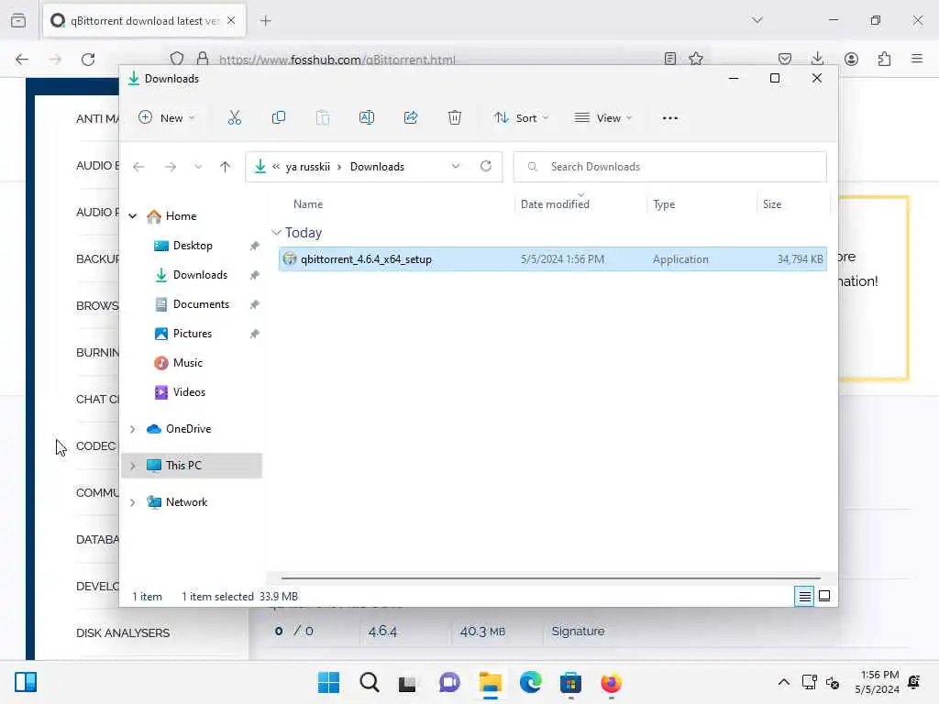Show hidden system tray icons
The image size is (939, 704).
[783, 682]
